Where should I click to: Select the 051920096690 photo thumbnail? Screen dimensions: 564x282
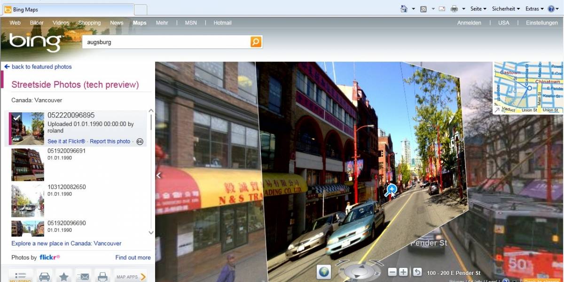27,228
